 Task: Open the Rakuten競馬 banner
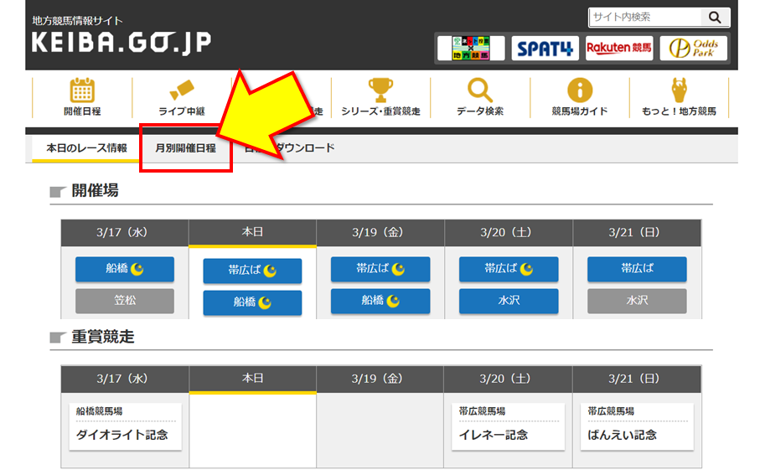[619, 49]
